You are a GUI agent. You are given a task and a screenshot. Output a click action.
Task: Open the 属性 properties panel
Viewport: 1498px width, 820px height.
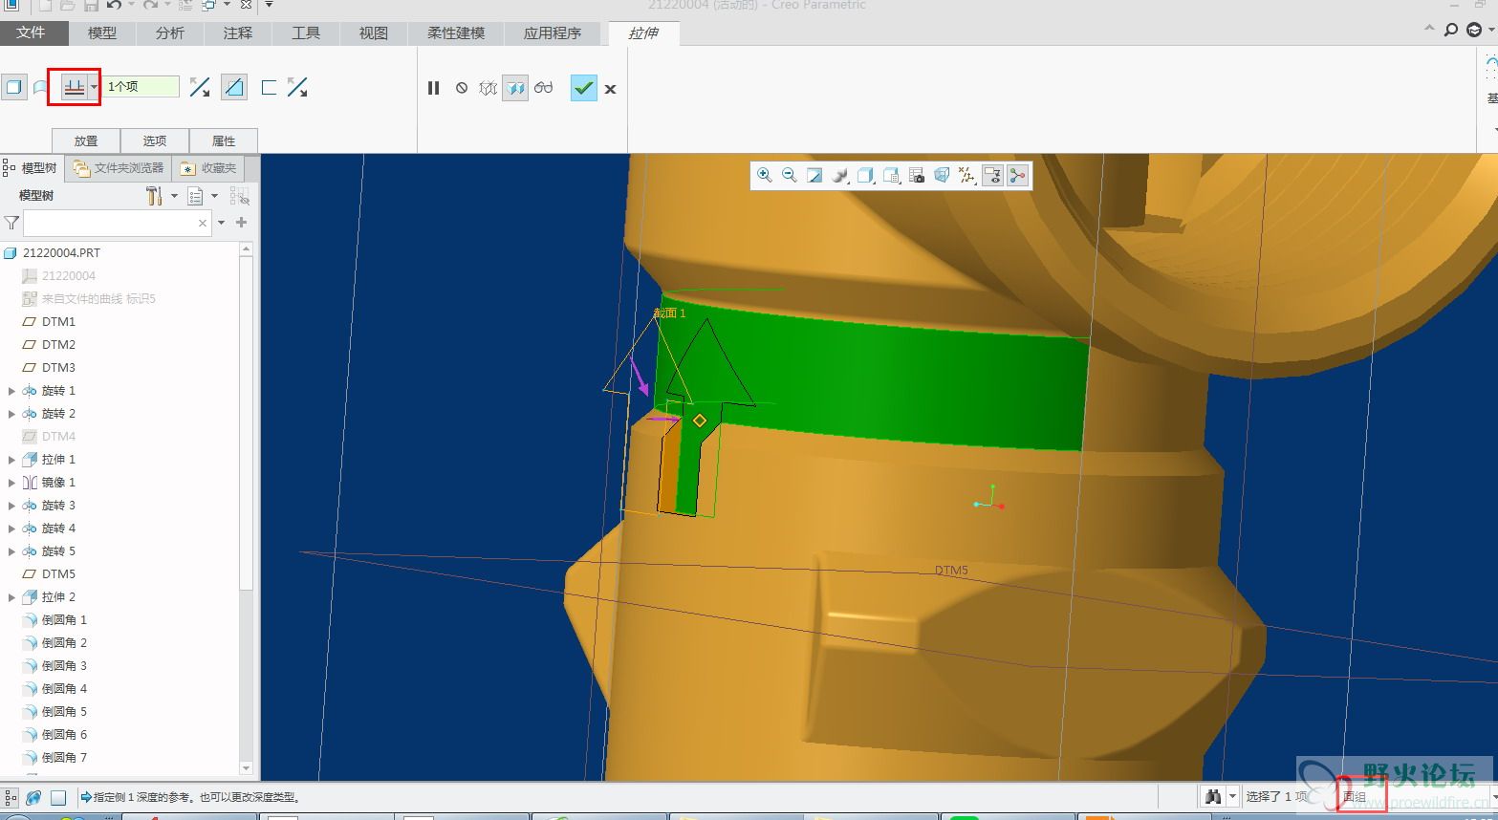[x=224, y=140]
